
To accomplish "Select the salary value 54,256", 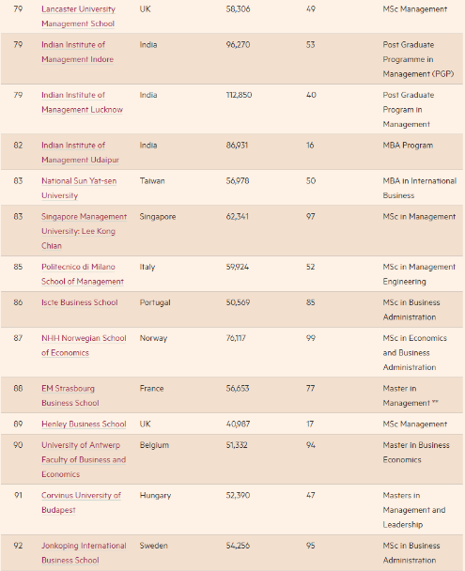I will click(239, 546).
